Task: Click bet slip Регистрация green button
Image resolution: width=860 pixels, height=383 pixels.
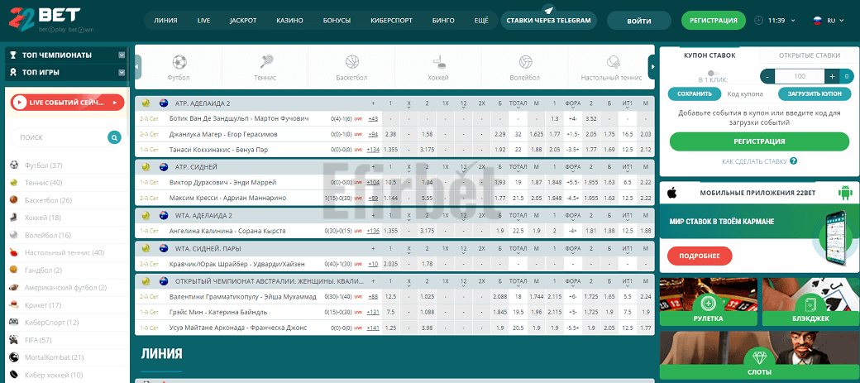Action: coord(760,141)
